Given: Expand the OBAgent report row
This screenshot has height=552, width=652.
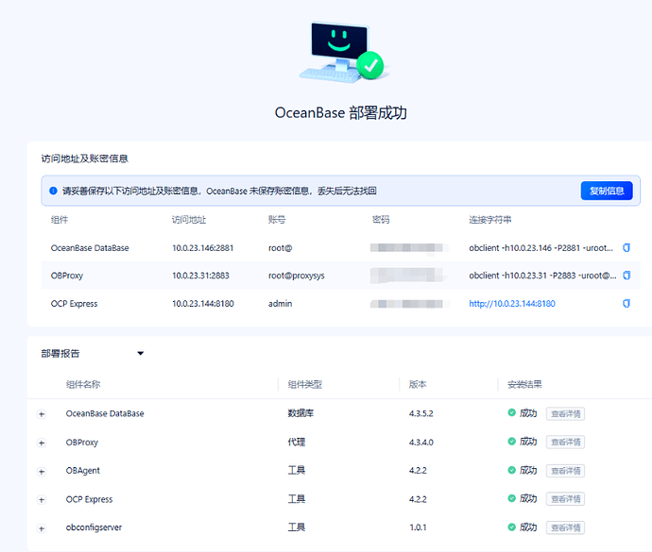Looking at the screenshot, I should pyautogui.click(x=42, y=472).
